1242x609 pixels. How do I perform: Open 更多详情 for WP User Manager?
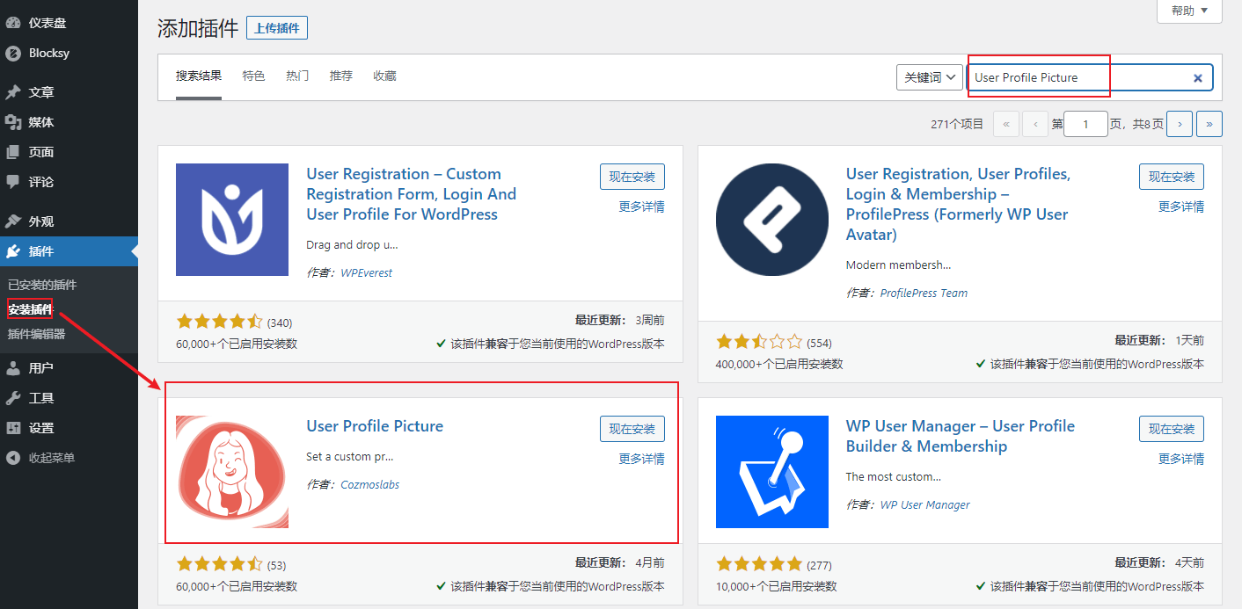(x=1181, y=459)
